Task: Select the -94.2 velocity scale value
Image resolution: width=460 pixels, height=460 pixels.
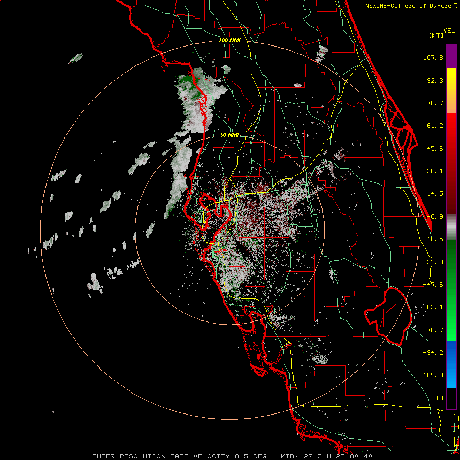Action: pyautogui.click(x=433, y=352)
